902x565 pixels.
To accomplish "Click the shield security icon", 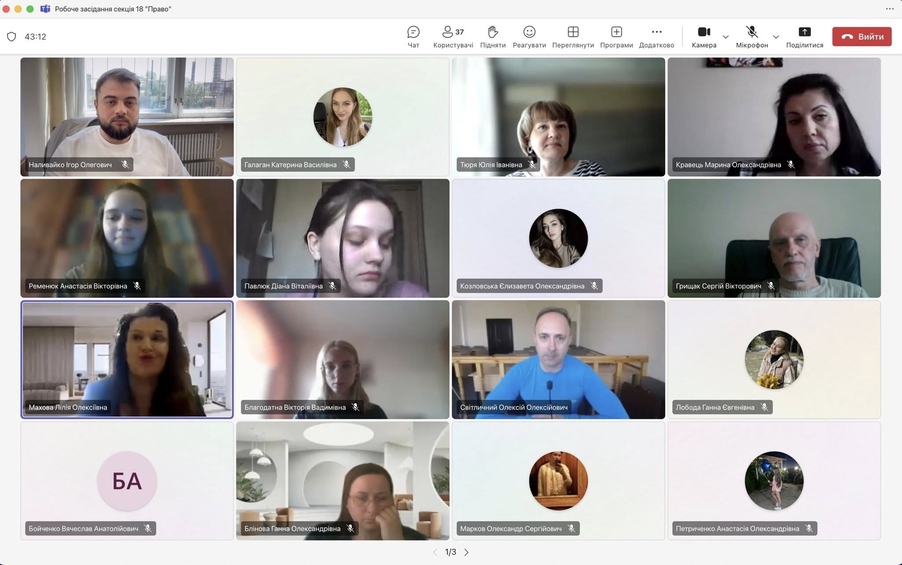I will tap(12, 37).
